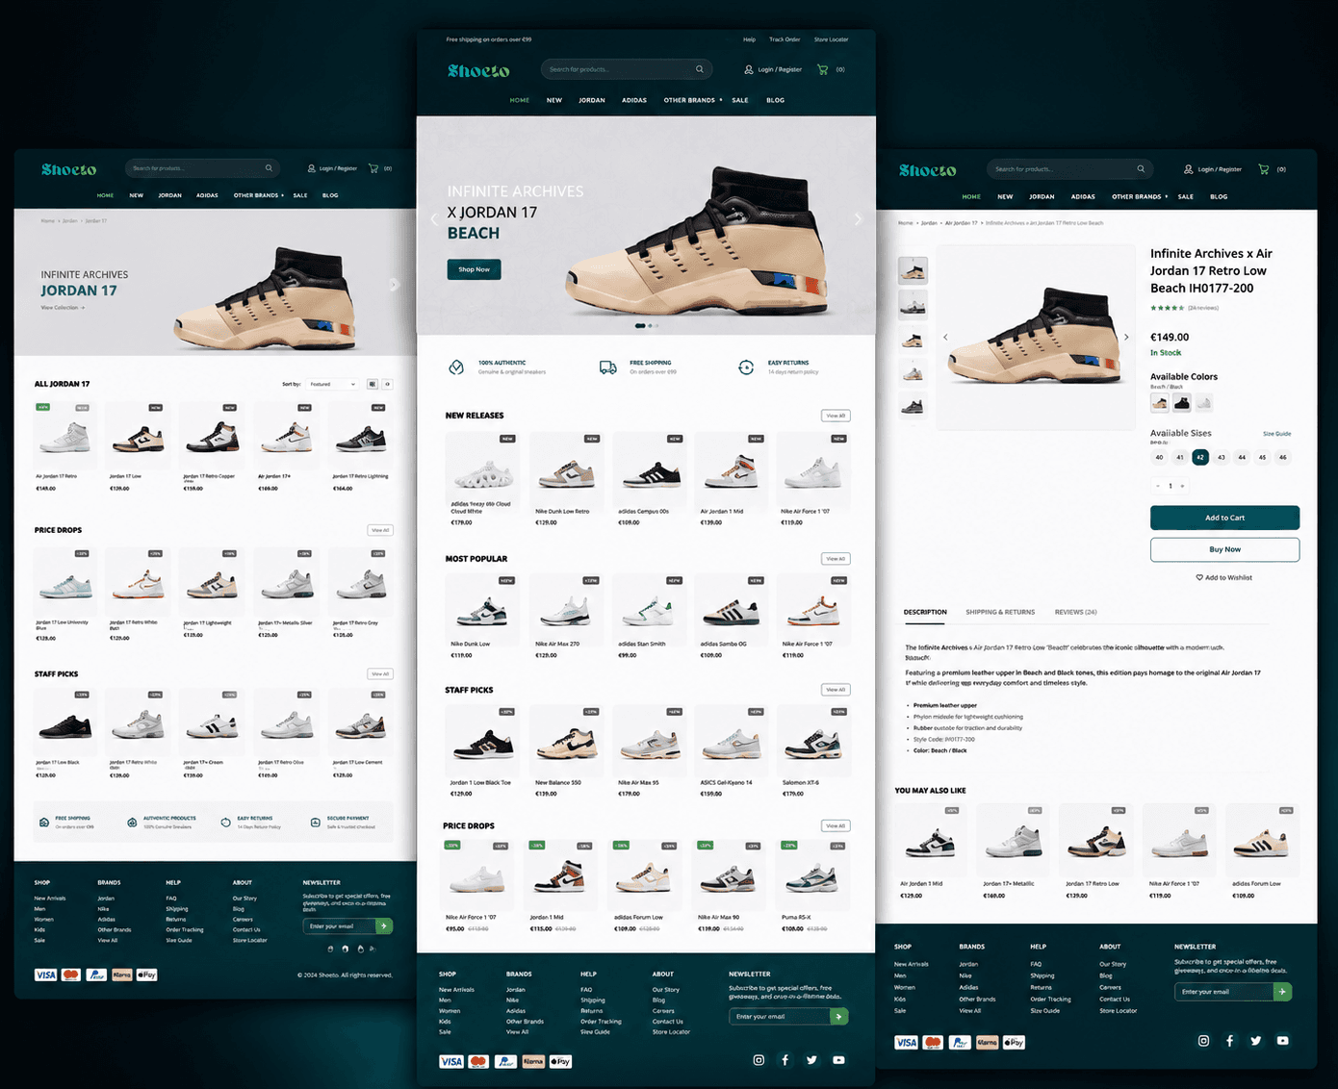This screenshot has width=1338, height=1089.
Task: Click search icon on right product page
Action: pyautogui.click(x=1141, y=169)
